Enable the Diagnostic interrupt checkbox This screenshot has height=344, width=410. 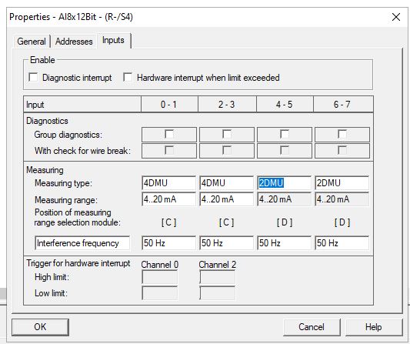click(33, 78)
